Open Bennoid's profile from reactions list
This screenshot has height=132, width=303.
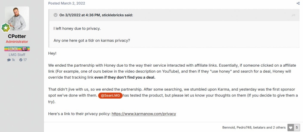(229, 127)
